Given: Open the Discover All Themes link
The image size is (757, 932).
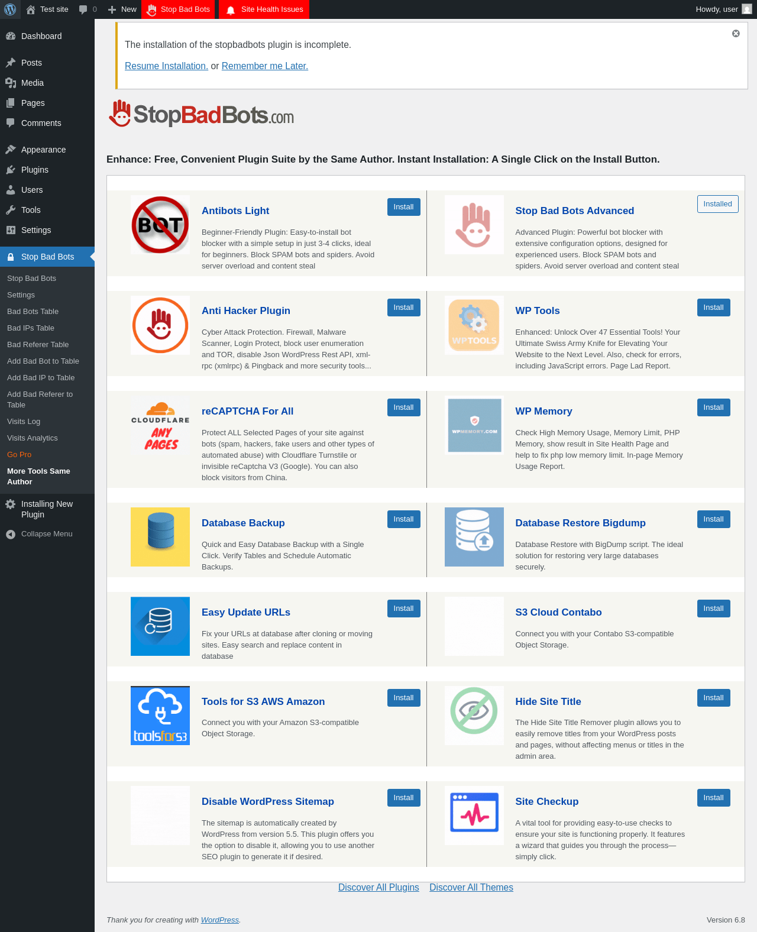Looking at the screenshot, I should (x=471, y=888).
